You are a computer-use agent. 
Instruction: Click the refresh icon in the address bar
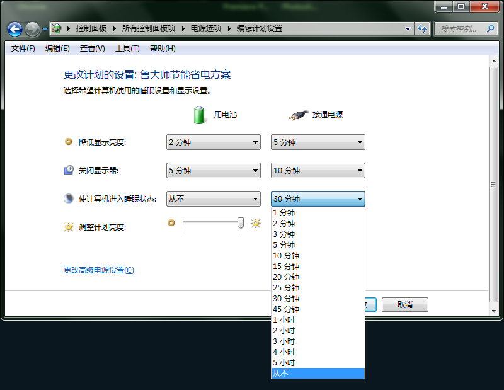pyautogui.click(x=421, y=29)
